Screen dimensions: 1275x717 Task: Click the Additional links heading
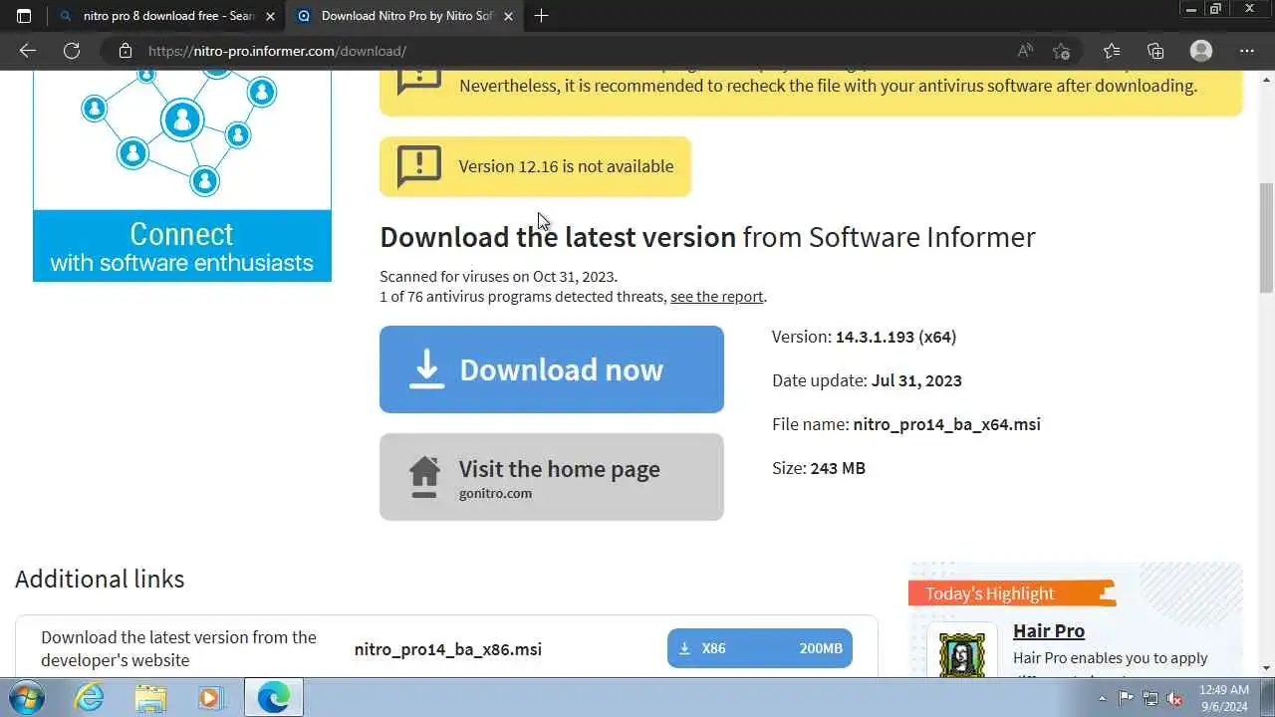point(100,579)
